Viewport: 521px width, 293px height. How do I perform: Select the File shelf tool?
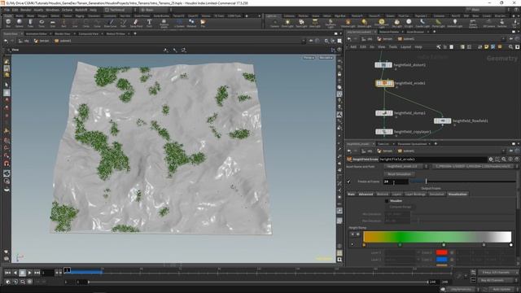click(203, 23)
